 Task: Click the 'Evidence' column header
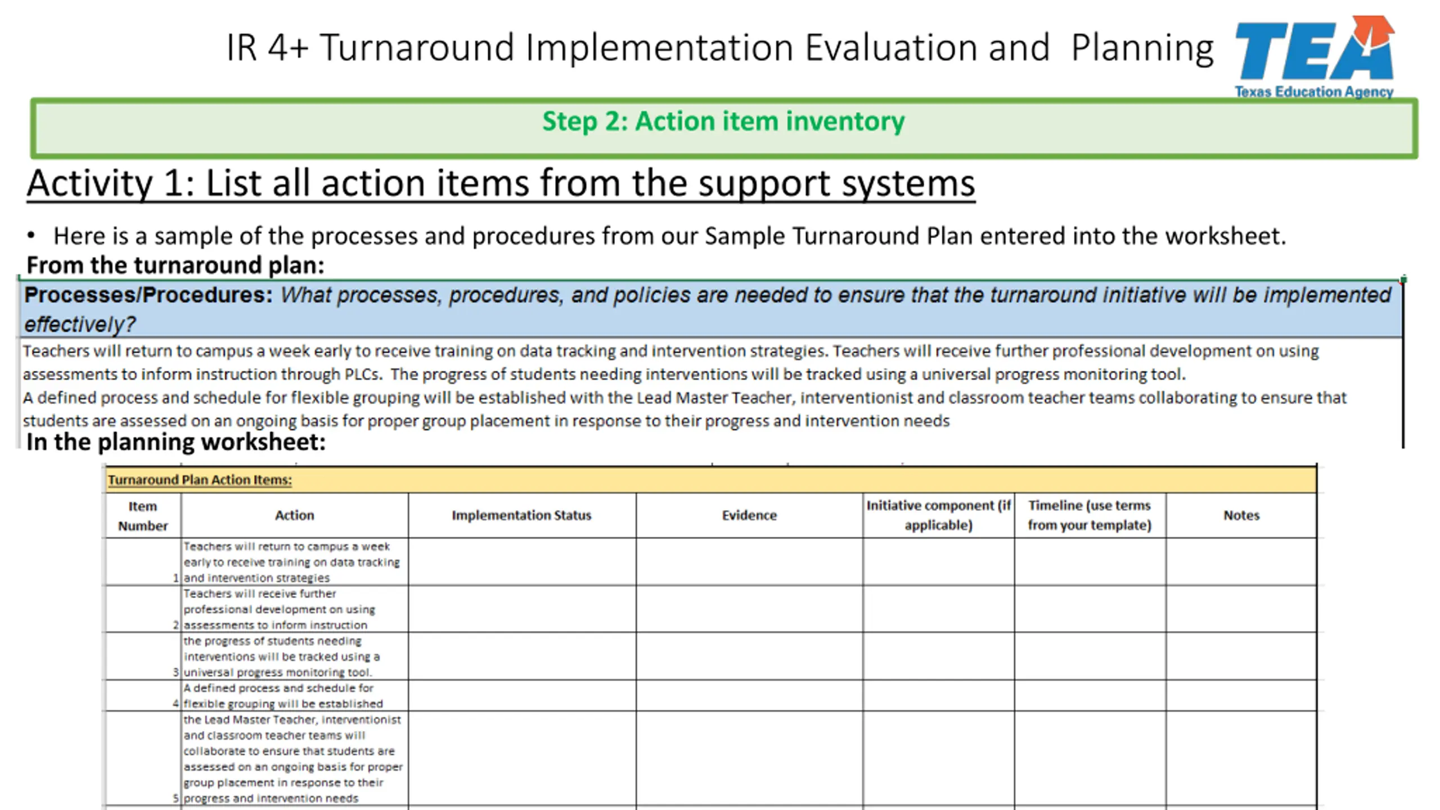(749, 516)
